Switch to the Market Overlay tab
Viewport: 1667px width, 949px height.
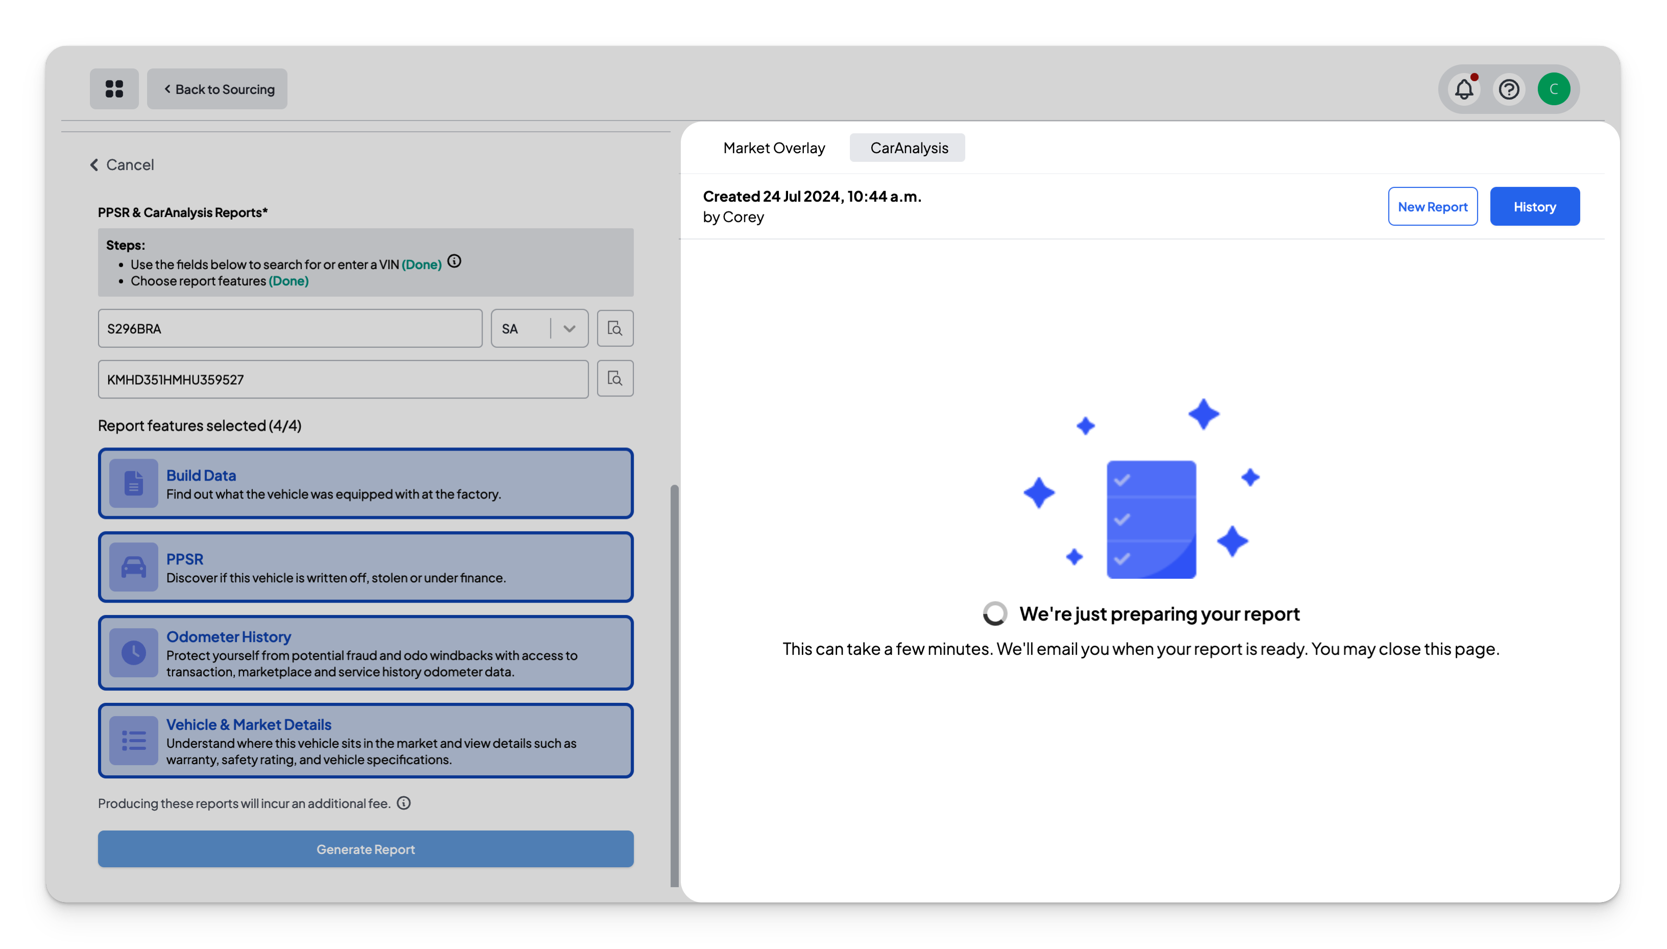[774, 148]
